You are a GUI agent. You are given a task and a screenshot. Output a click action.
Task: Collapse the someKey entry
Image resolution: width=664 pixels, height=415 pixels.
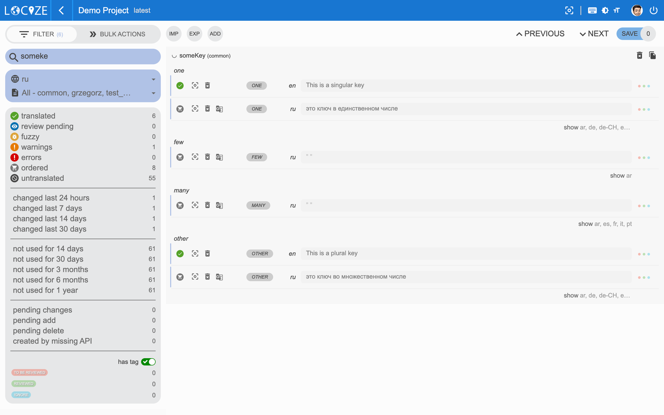click(x=174, y=56)
